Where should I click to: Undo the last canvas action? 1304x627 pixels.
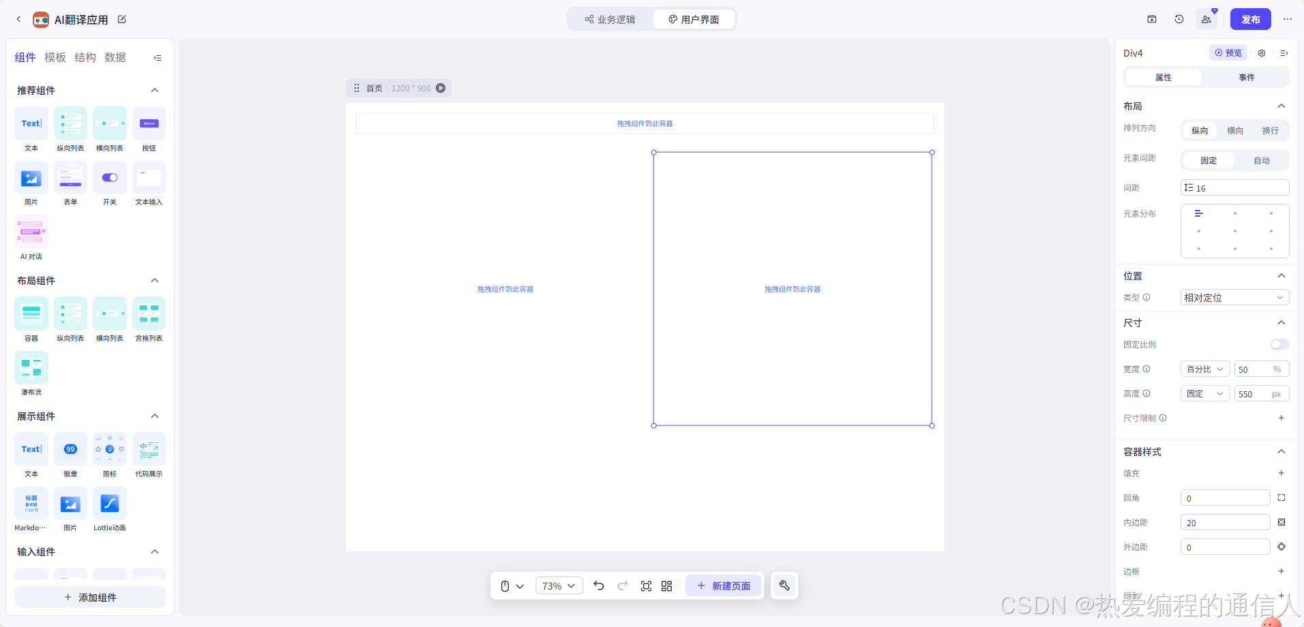click(x=599, y=585)
